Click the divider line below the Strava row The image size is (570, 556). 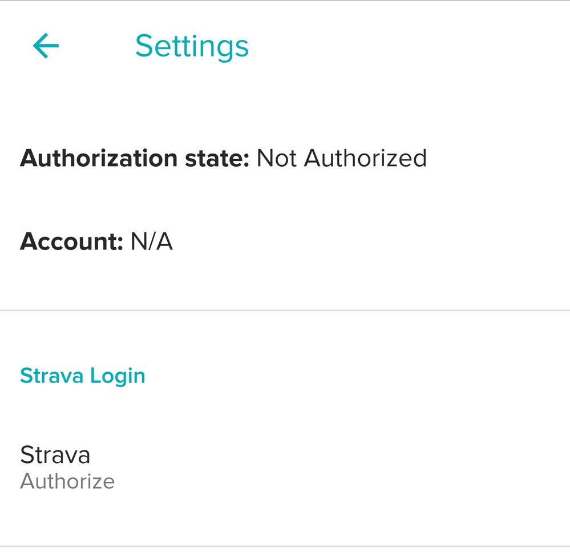click(x=285, y=547)
